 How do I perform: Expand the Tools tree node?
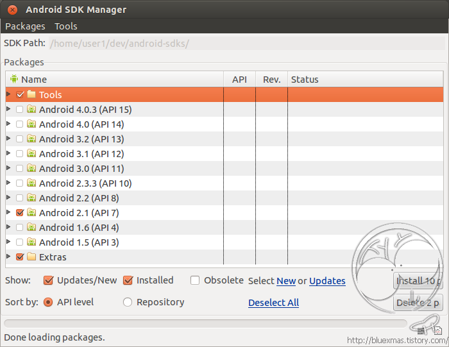coord(8,94)
